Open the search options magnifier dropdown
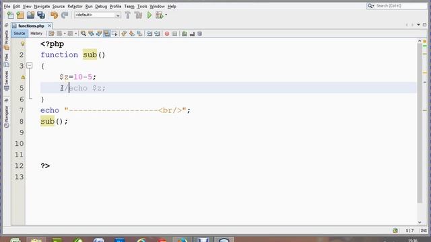The height and width of the screenshot is (242, 431). [370, 6]
